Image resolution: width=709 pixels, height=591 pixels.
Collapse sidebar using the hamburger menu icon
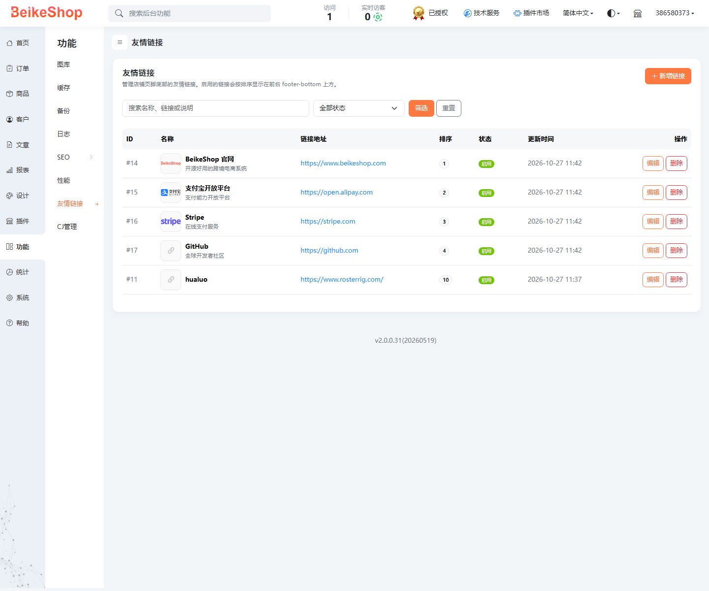pyautogui.click(x=120, y=42)
